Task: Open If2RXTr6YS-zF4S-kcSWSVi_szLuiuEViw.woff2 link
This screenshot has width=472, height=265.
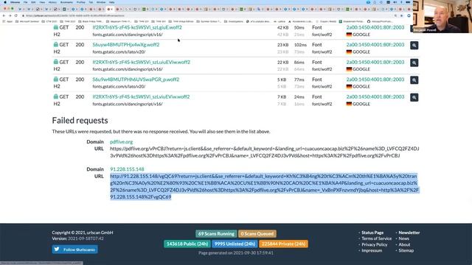Action: [142, 62]
